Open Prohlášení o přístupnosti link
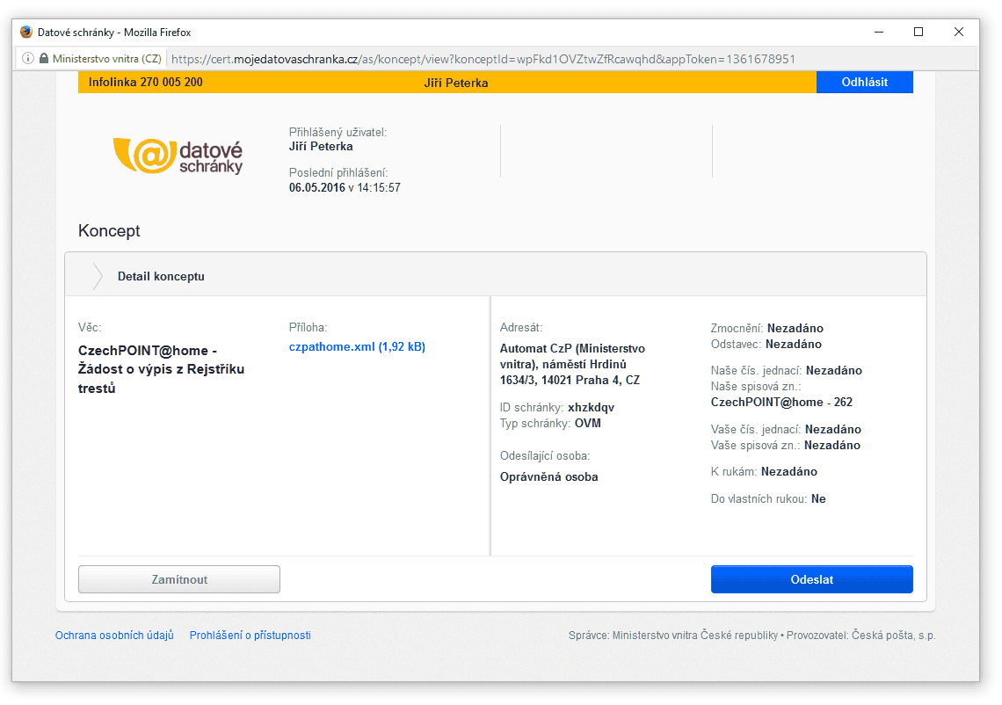 [x=250, y=636]
